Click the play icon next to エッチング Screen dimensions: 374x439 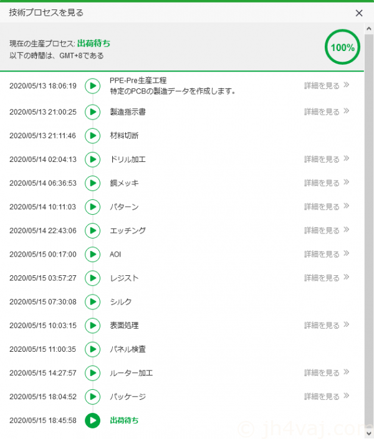pos(92,230)
